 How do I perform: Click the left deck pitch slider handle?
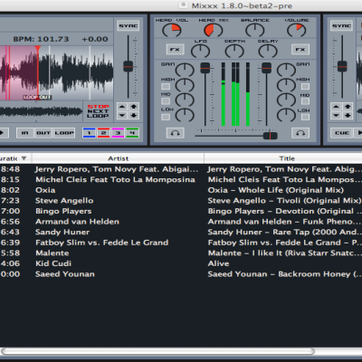(x=129, y=66)
